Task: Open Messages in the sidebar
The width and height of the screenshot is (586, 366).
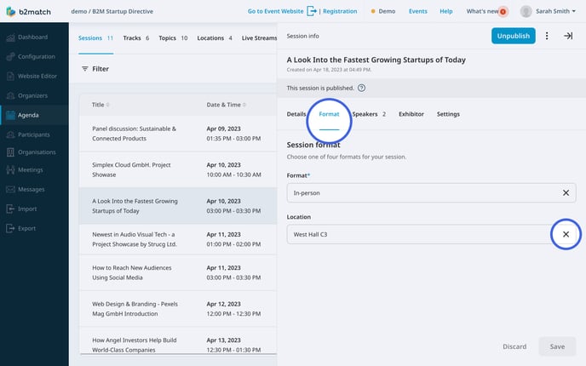Action: [31, 189]
